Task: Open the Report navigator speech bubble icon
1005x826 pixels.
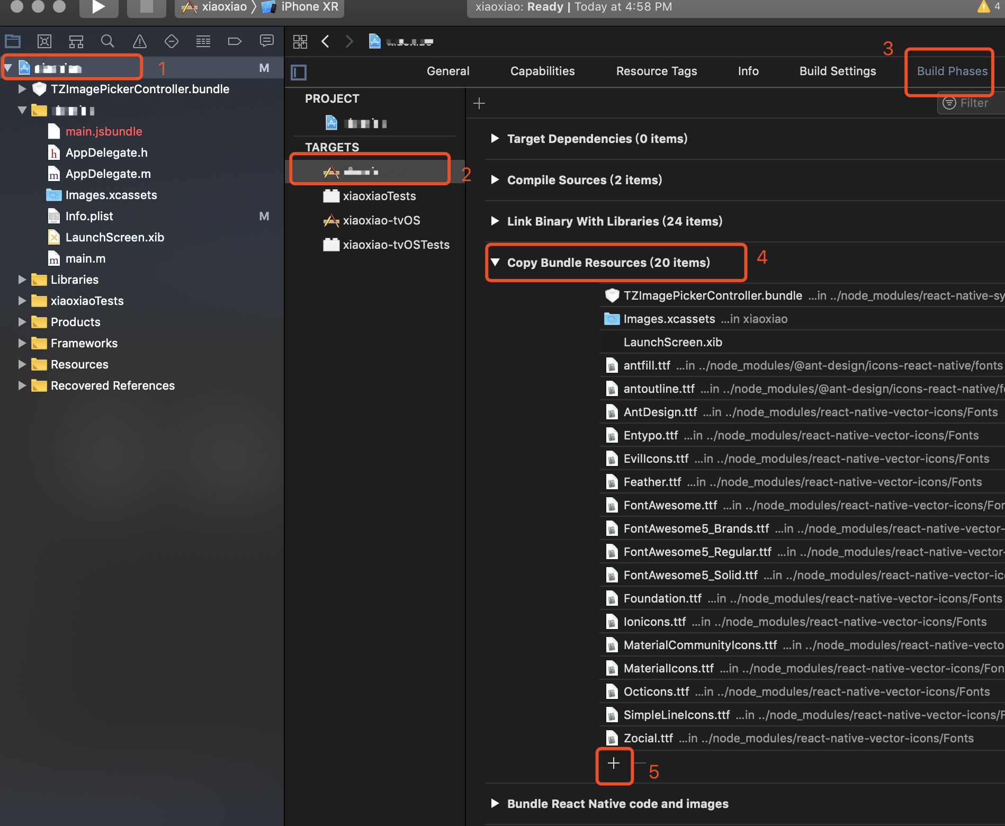Action: click(266, 41)
